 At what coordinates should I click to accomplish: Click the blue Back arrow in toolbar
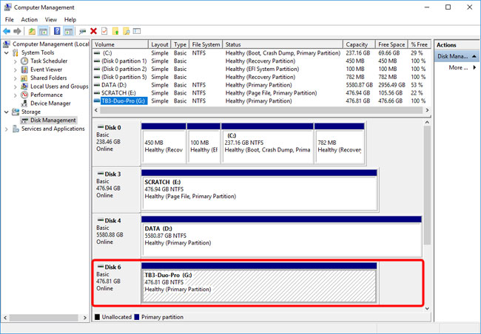[7, 31]
